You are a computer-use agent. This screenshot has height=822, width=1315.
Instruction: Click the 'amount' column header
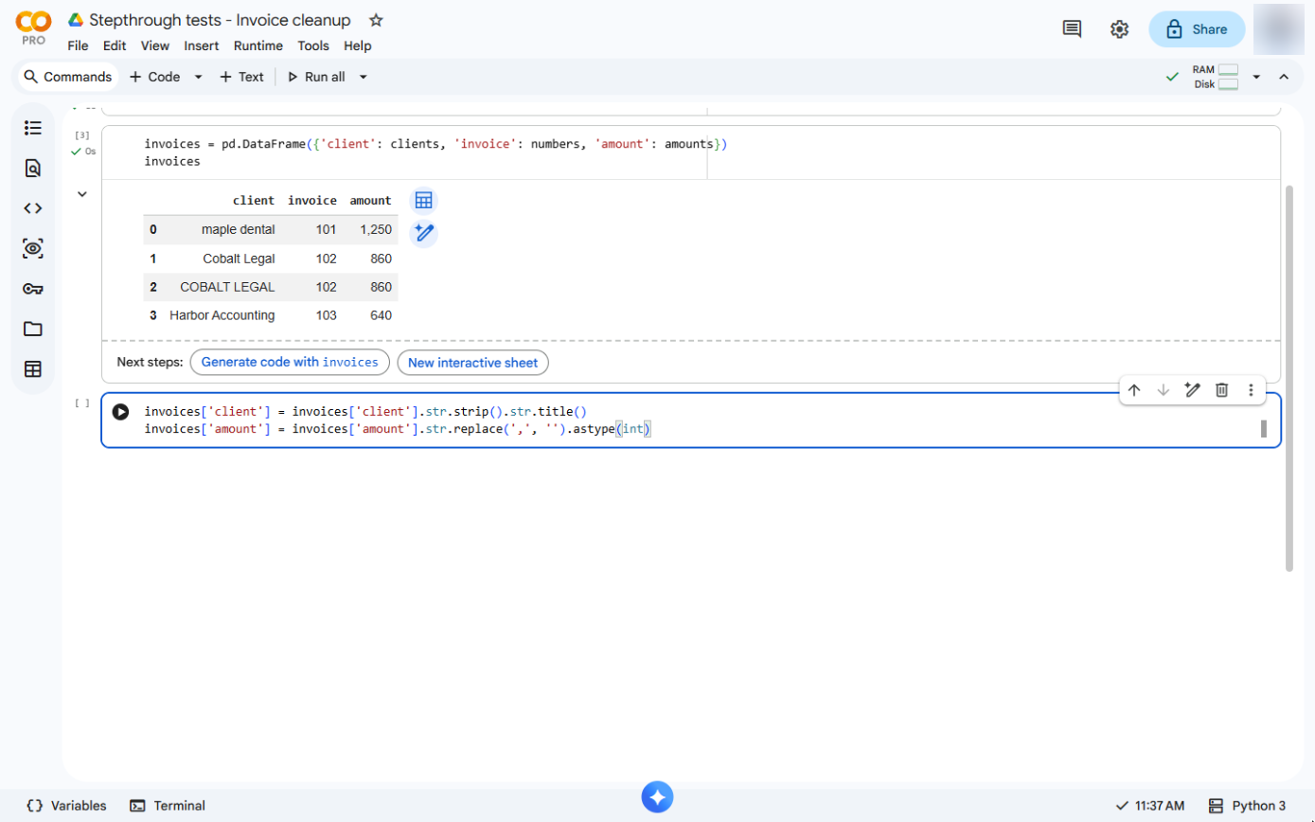(x=370, y=201)
